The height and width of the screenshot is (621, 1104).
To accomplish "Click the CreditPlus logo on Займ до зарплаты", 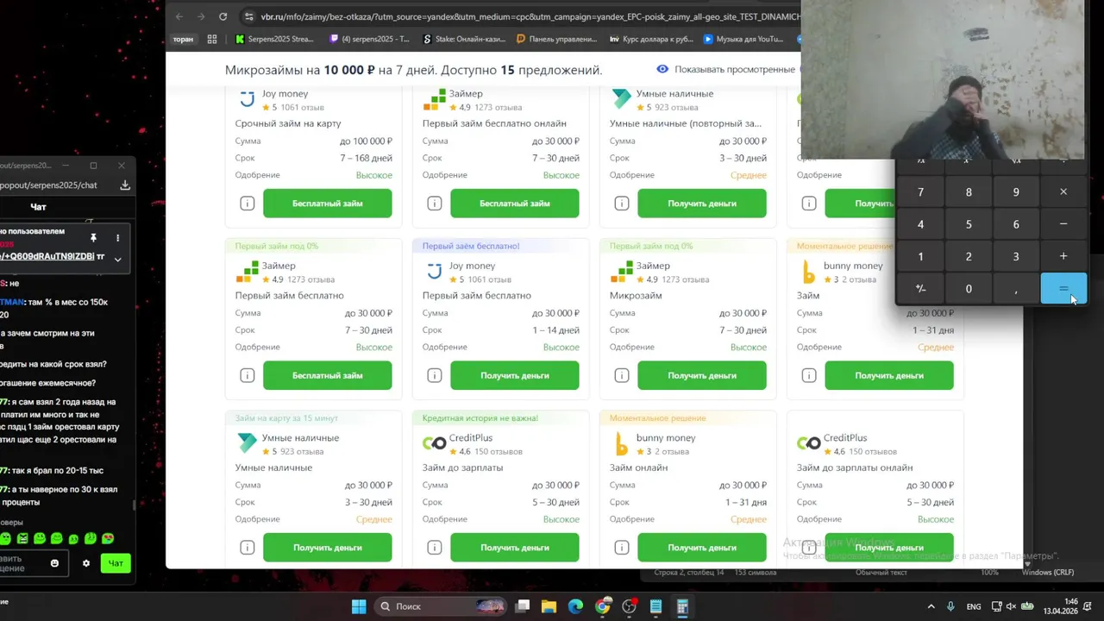I will click(434, 443).
